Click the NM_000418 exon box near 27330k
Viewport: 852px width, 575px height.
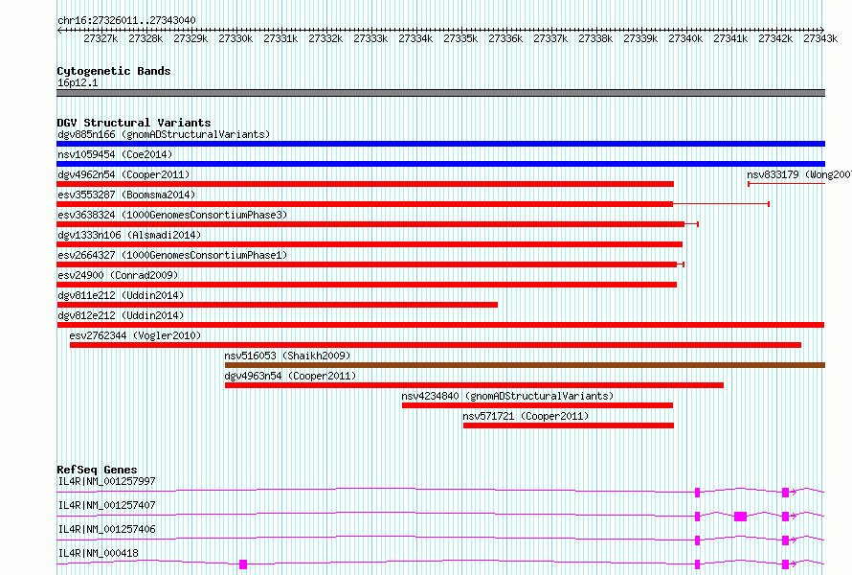point(243,564)
